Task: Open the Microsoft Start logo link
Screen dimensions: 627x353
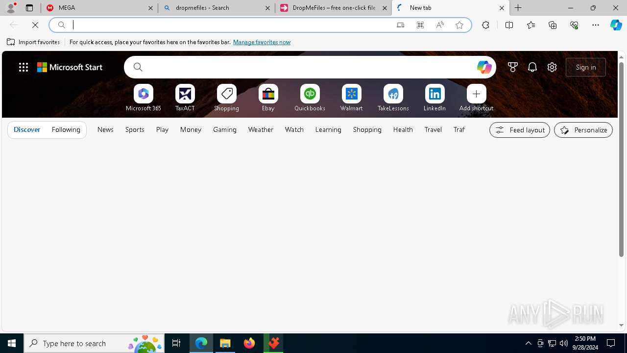Action: coord(70,67)
